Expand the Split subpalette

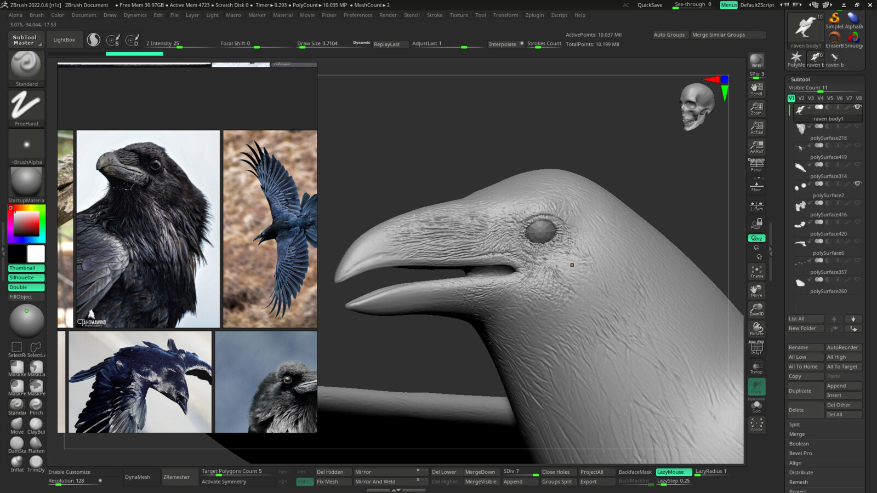[x=794, y=425]
